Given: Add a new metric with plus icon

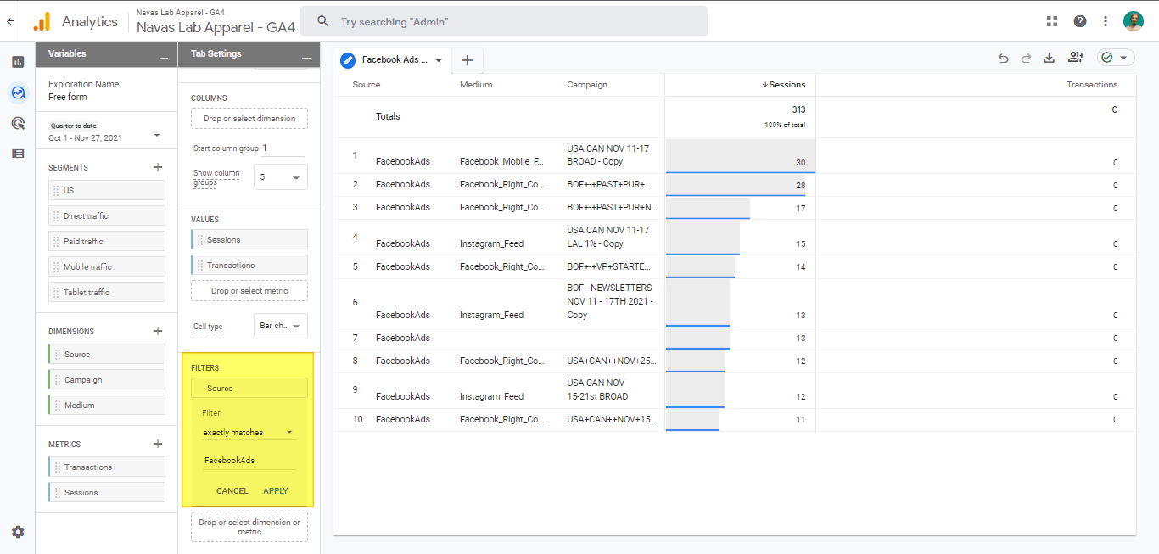Looking at the screenshot, I should (157, 444).
